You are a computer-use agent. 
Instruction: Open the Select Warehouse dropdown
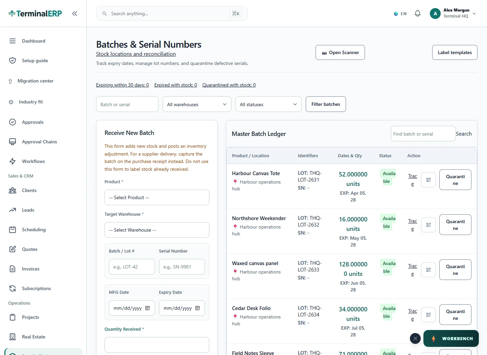coord(157,230)
